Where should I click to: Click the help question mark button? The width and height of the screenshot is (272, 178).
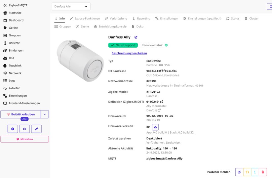(x=13, y=129)
